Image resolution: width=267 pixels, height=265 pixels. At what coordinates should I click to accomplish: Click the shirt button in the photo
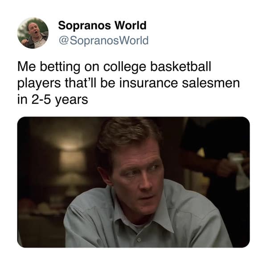click(139, 240)
